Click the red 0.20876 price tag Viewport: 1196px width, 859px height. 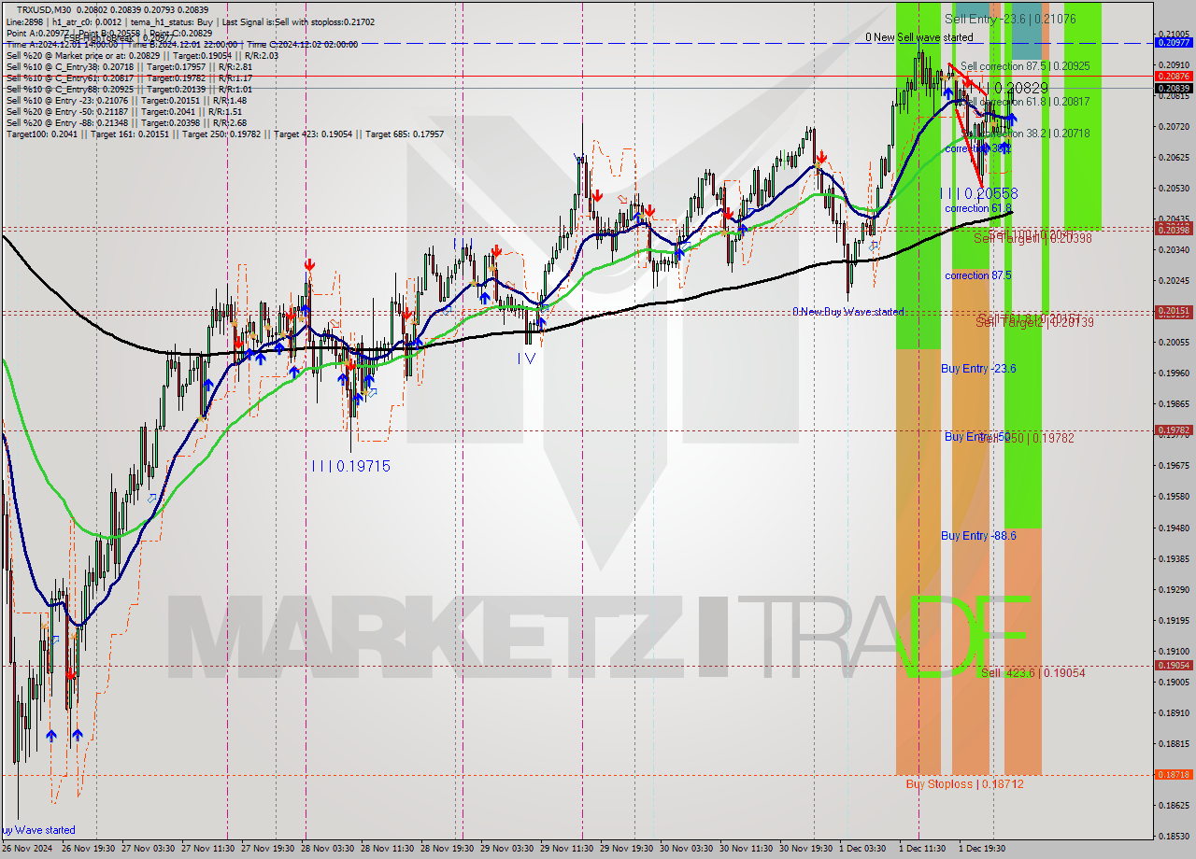(x=1174, y=76)
